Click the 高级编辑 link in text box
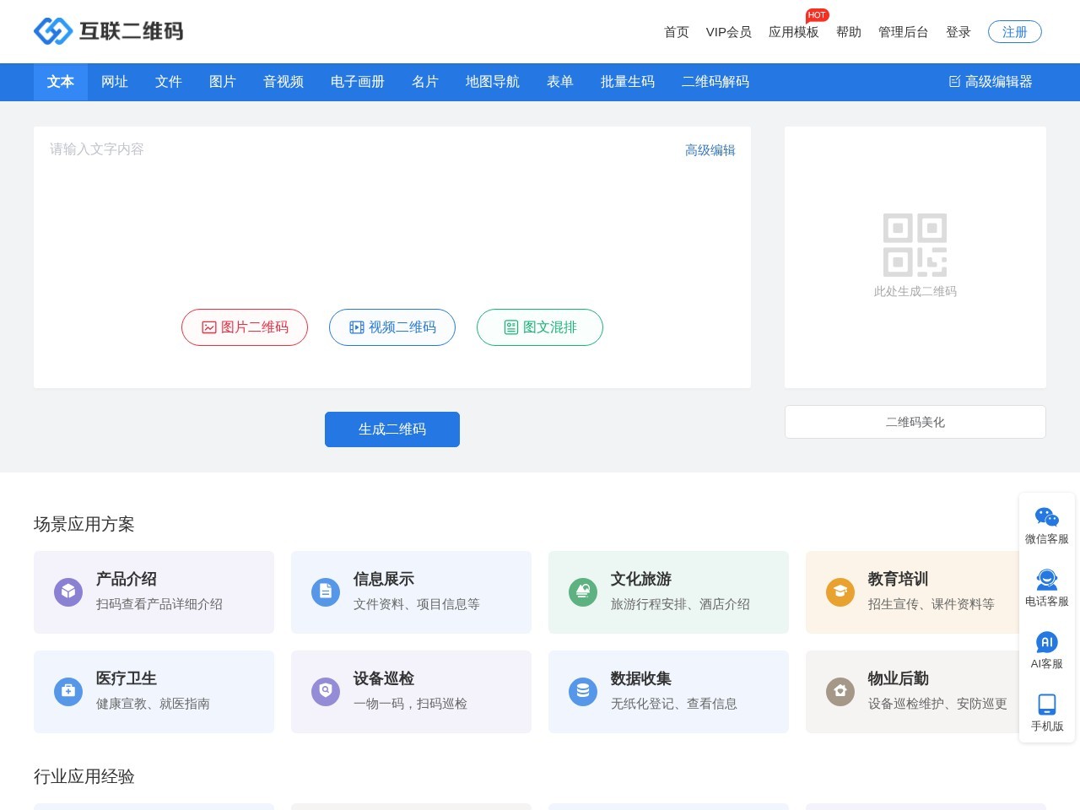Image resolution: width=1080 pixels, height=810 pixels. click(x=710, y=150)
